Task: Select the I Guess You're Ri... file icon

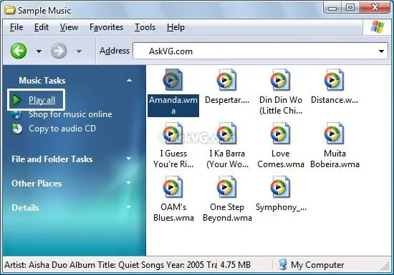Action: (x=173, y=134)
